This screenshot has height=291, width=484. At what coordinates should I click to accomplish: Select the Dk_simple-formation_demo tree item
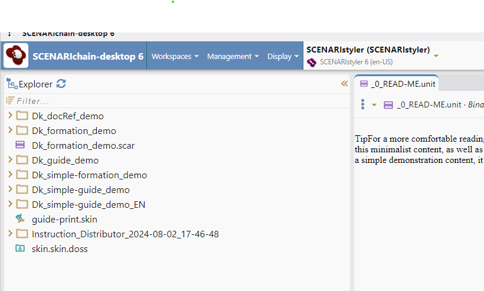click(x=89, y=175)
